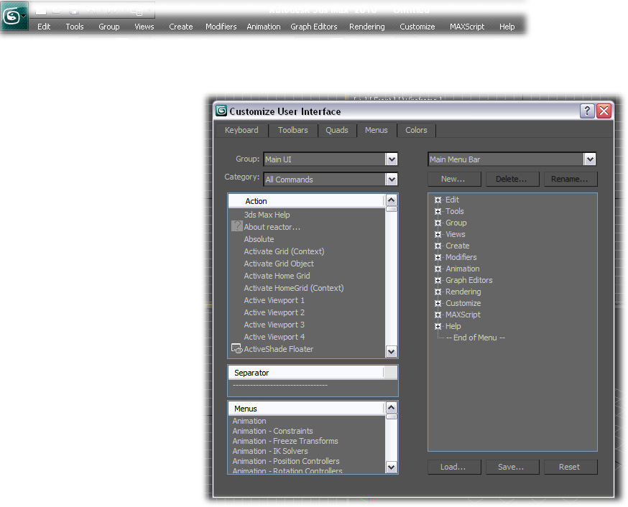Open the Customize menu in main menu bar

tap(417, 27)
